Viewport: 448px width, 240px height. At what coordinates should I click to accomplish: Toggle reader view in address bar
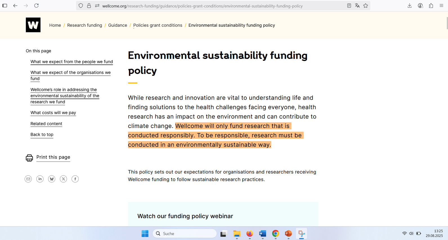(x=349, y=6)
